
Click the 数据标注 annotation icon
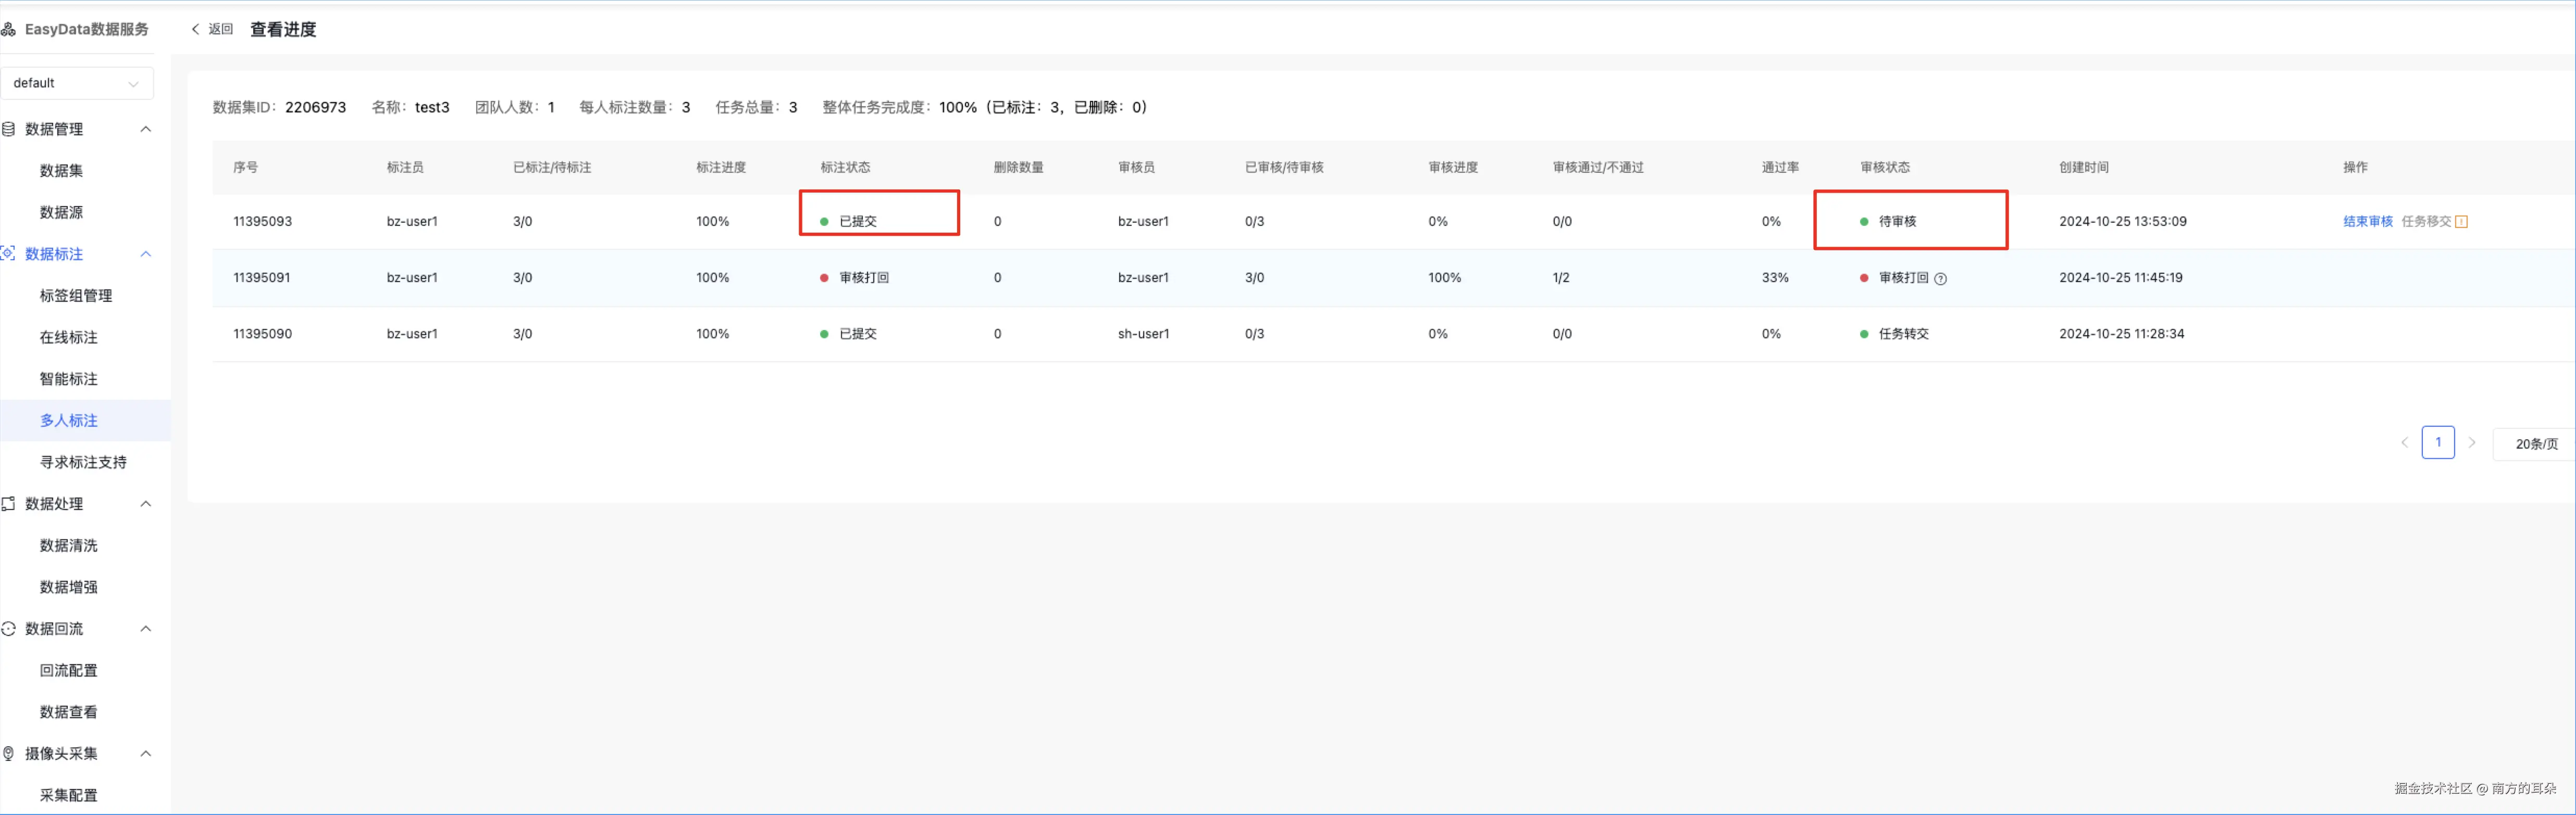(8, 253)
